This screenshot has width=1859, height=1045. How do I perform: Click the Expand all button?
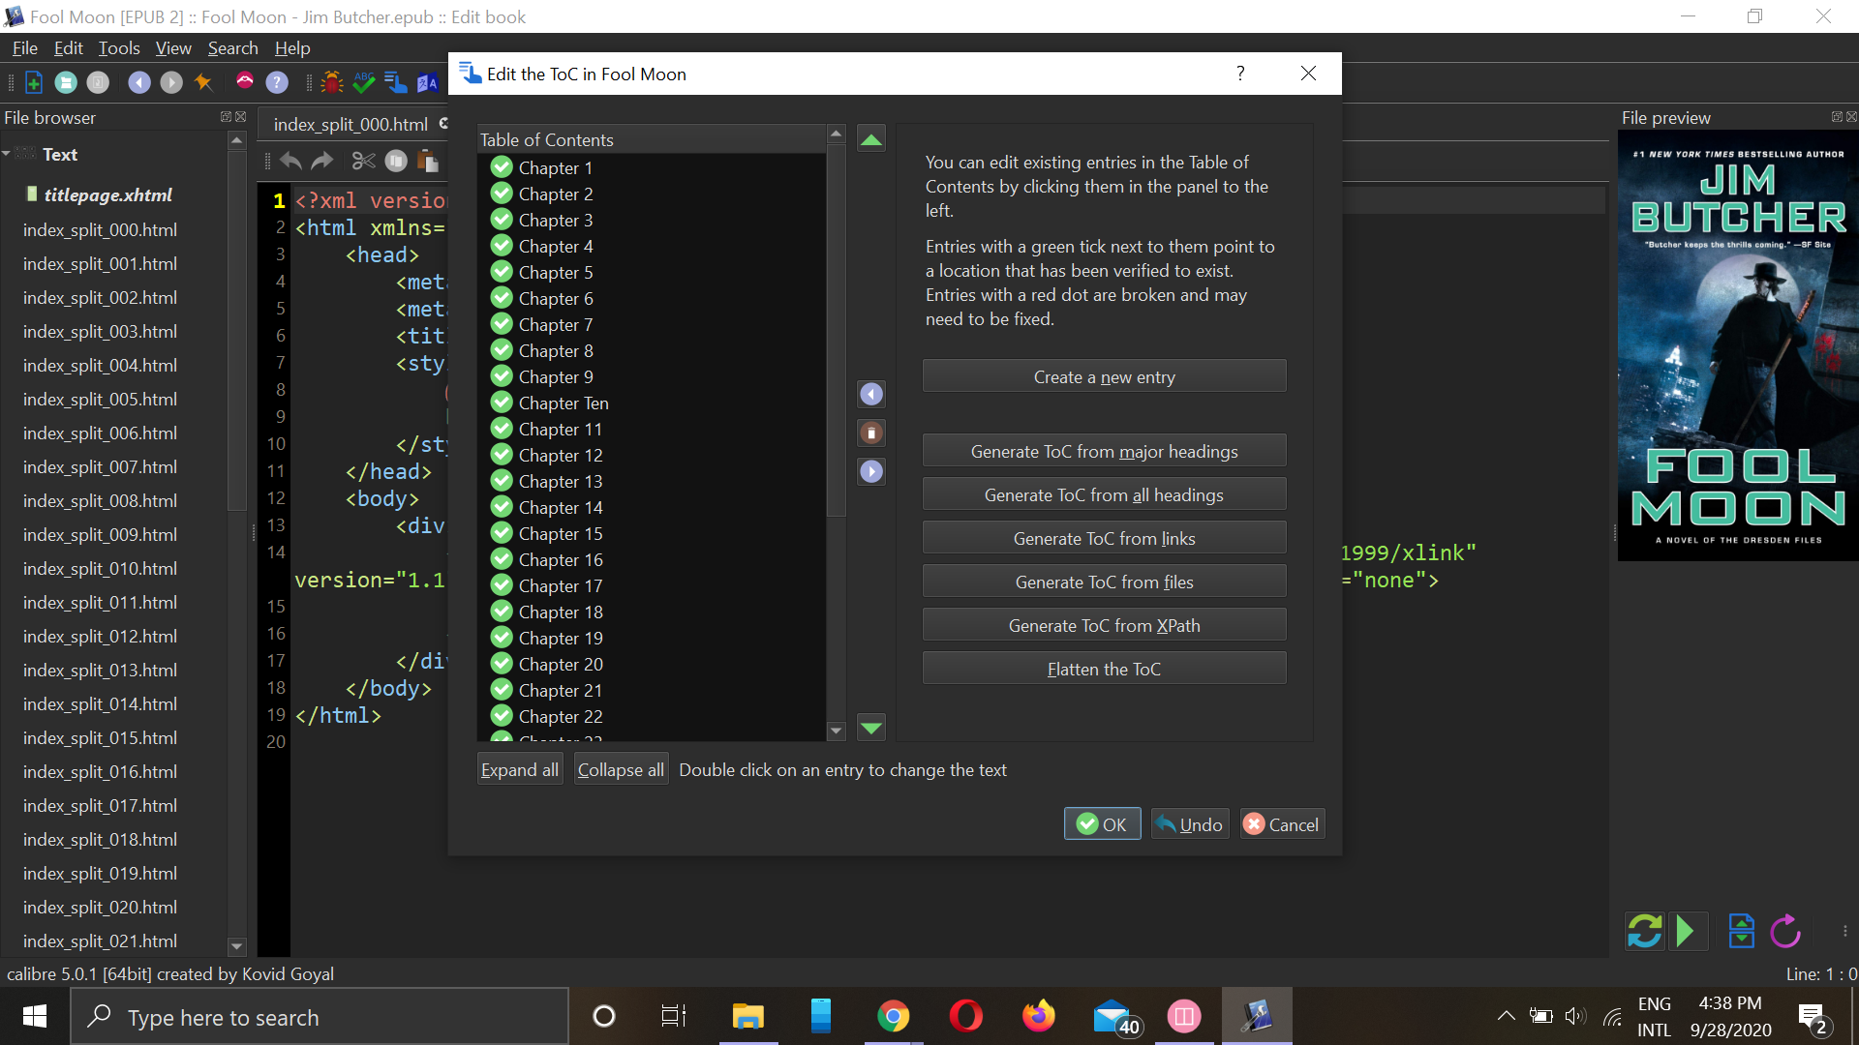point(519,769)
